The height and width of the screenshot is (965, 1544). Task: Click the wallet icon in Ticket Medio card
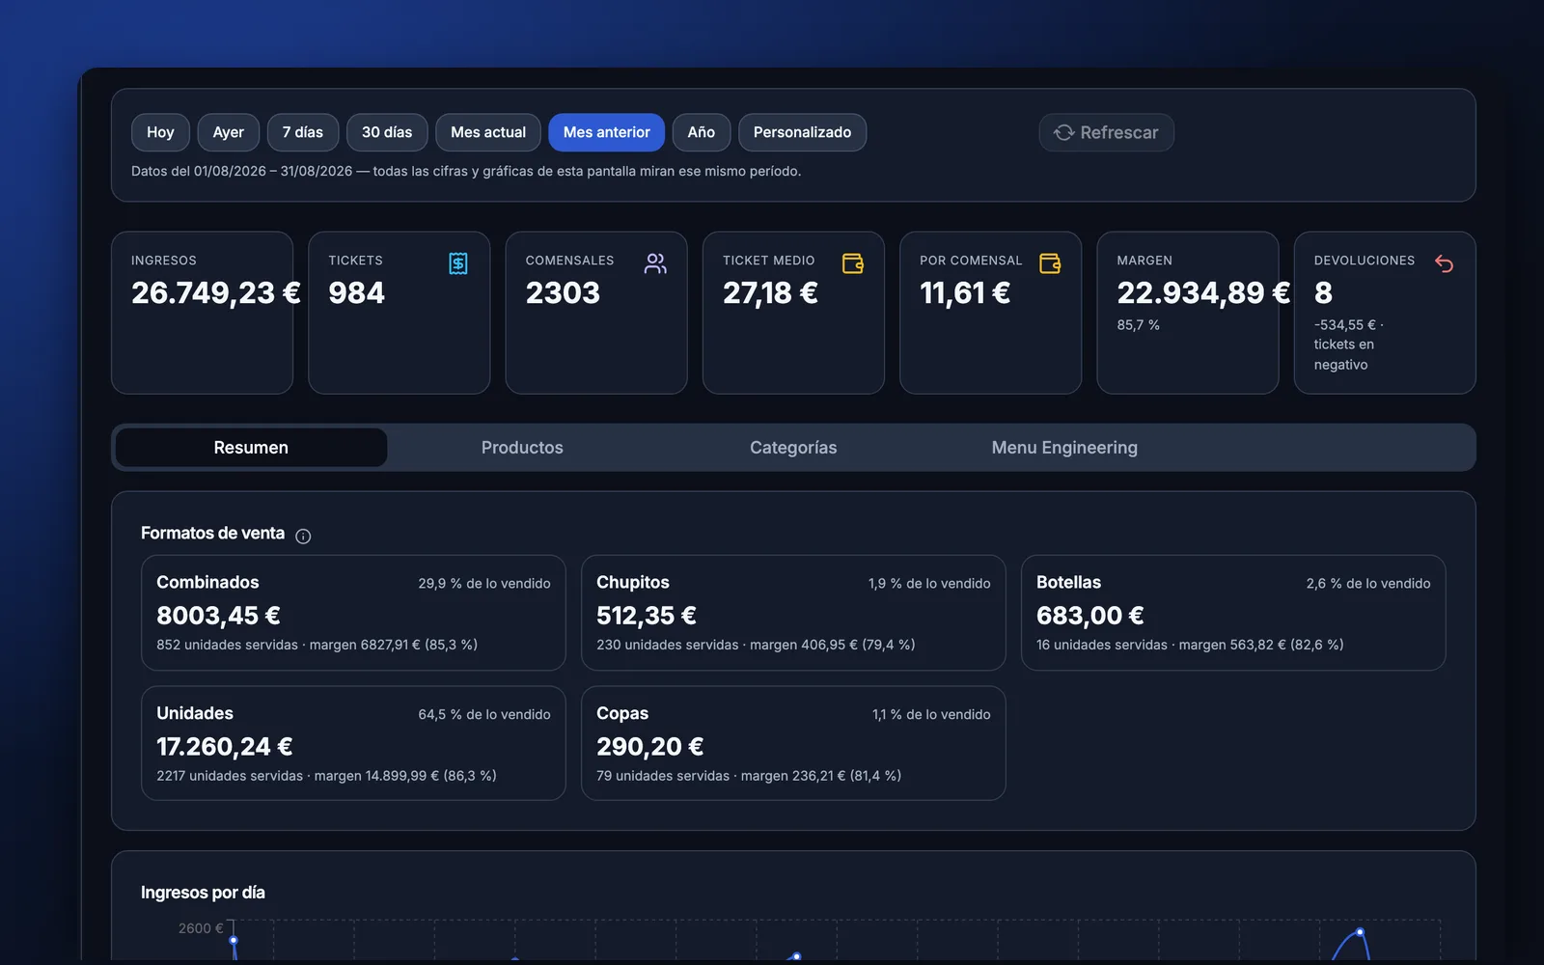coord(853,263)
